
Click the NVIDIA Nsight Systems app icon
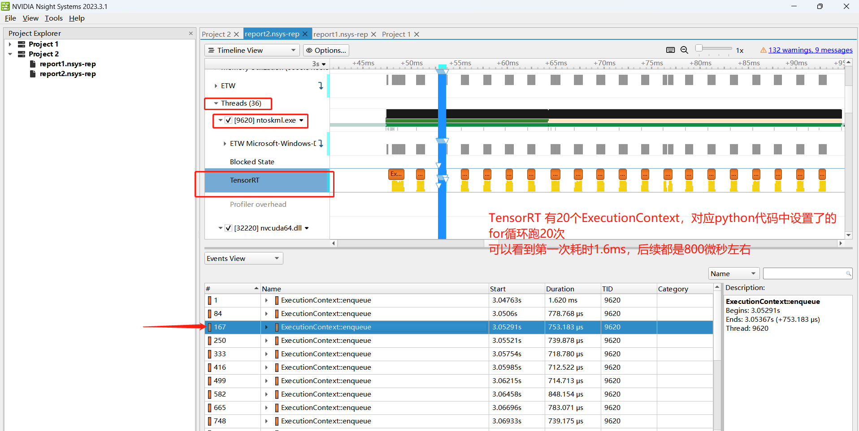(5, 6)
